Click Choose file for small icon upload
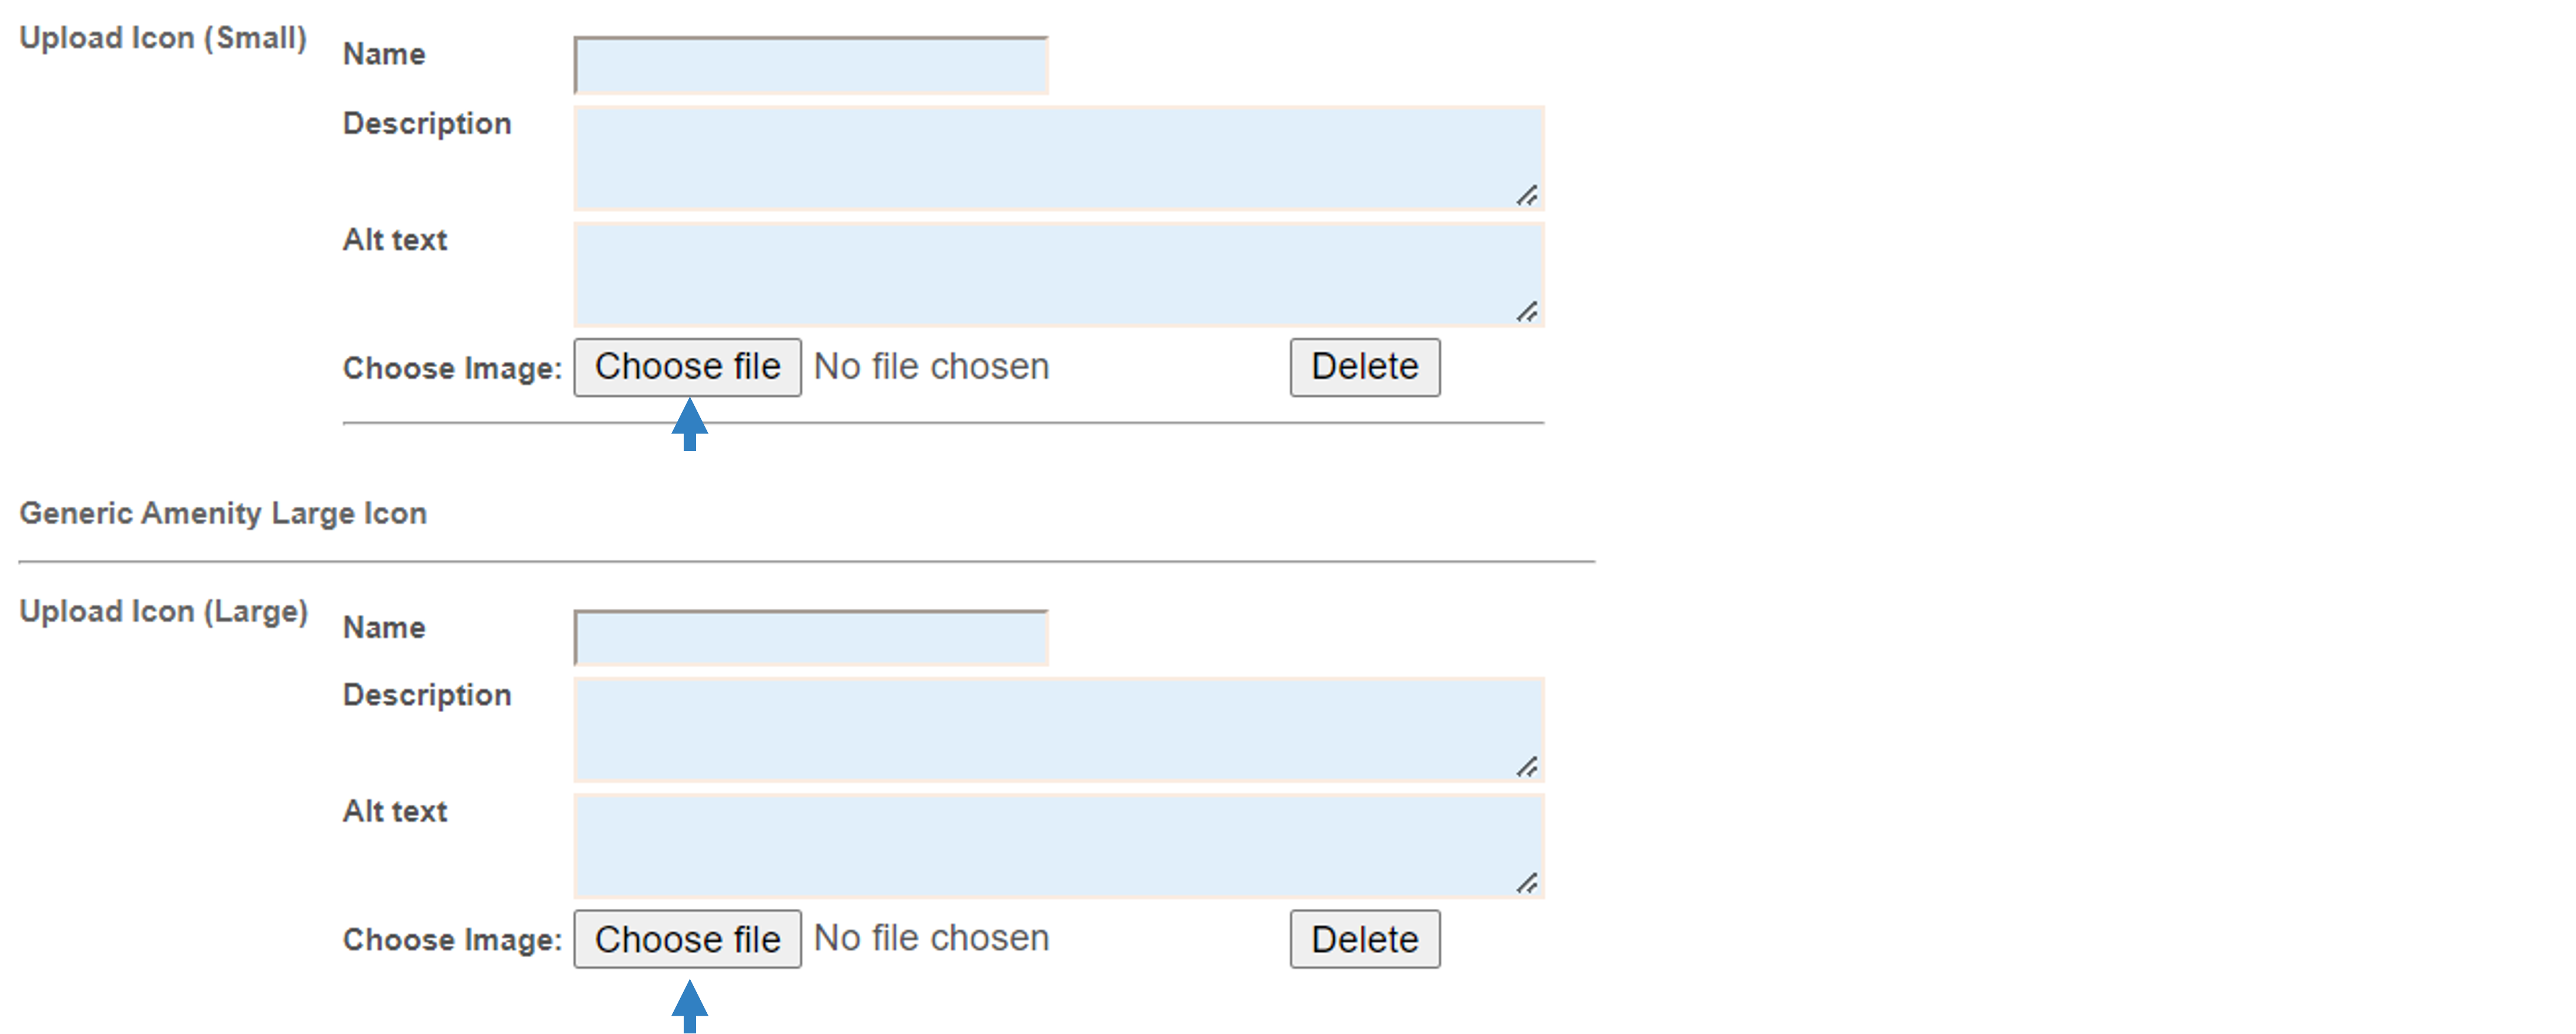This screenshot has height=1034, width=2576. tap(688, 367)
